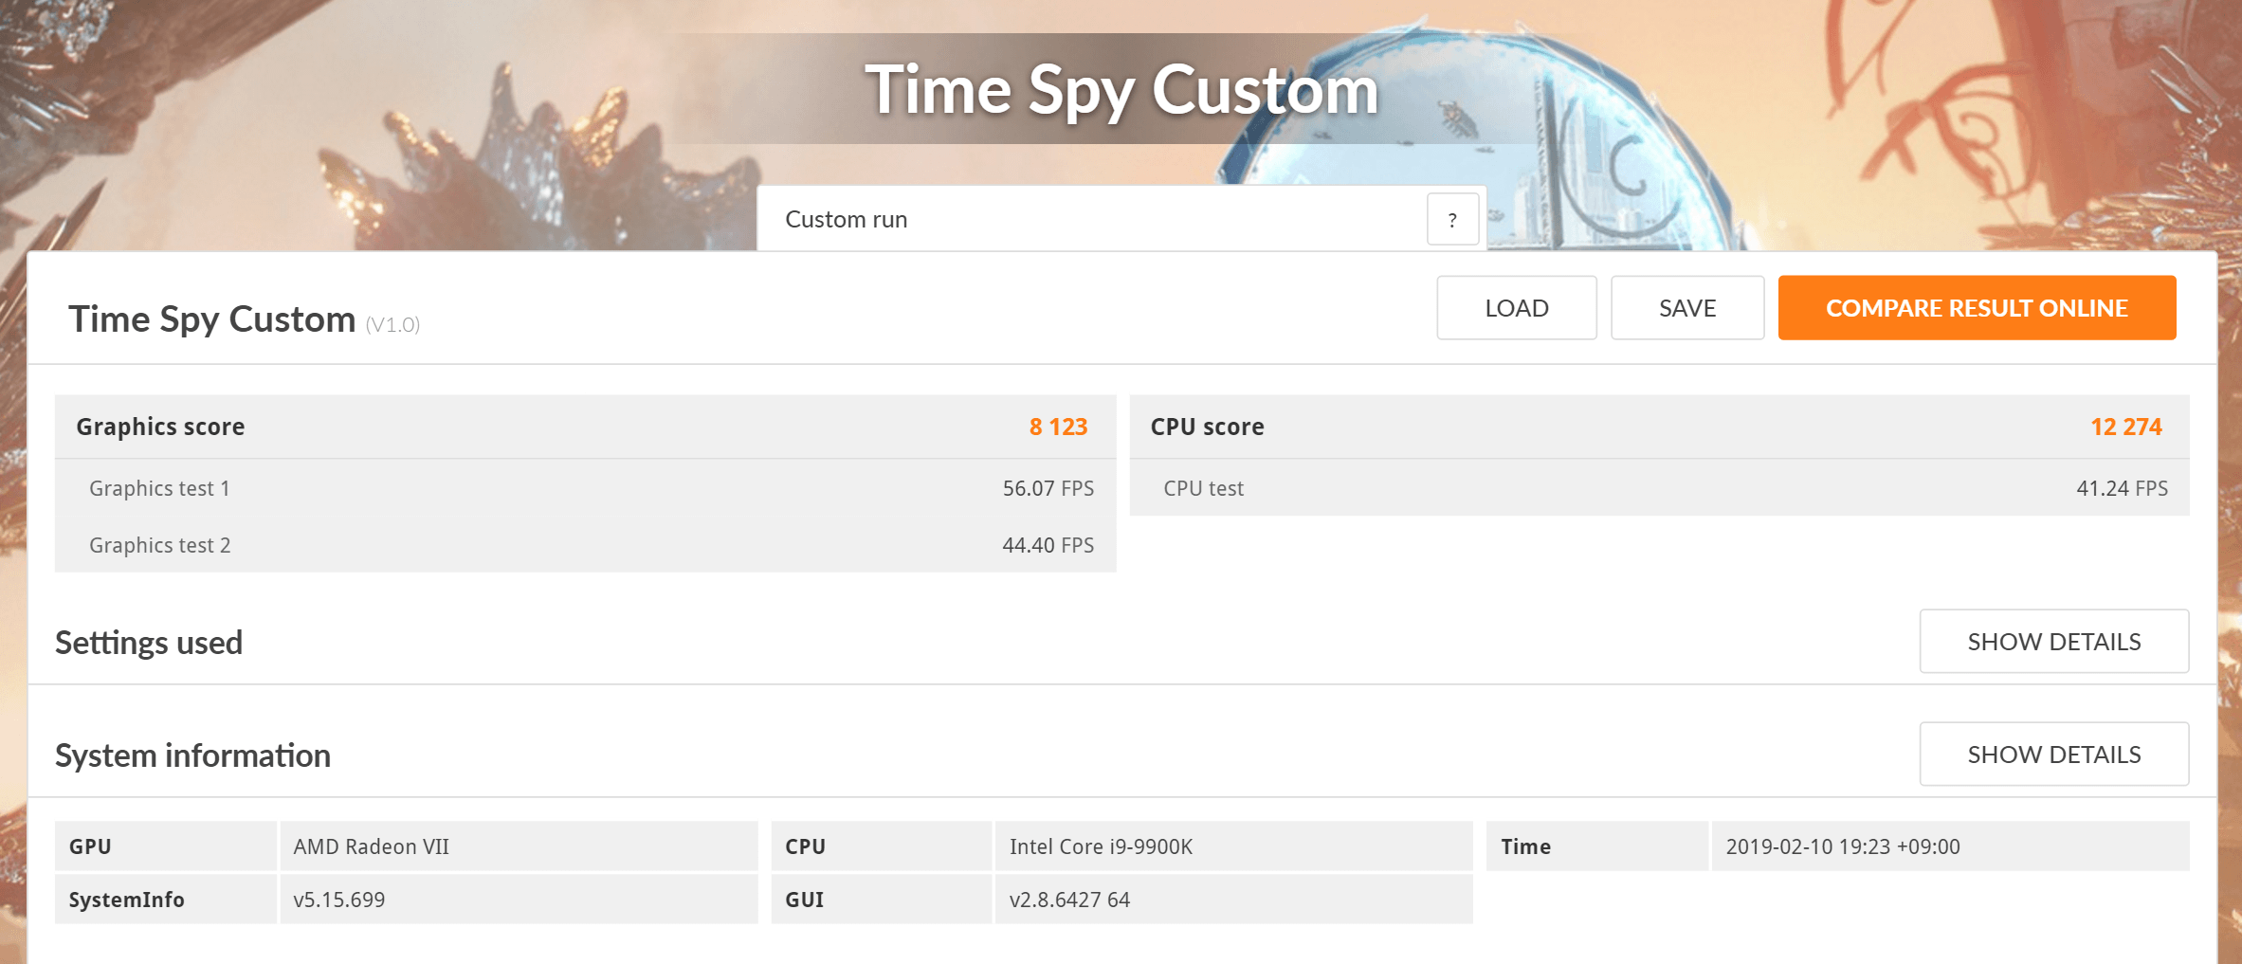The height and width of the screenshot is (964, 2242).
Task: Click the large Time Spy Custom banner title
Action: tap(1121, 92)
